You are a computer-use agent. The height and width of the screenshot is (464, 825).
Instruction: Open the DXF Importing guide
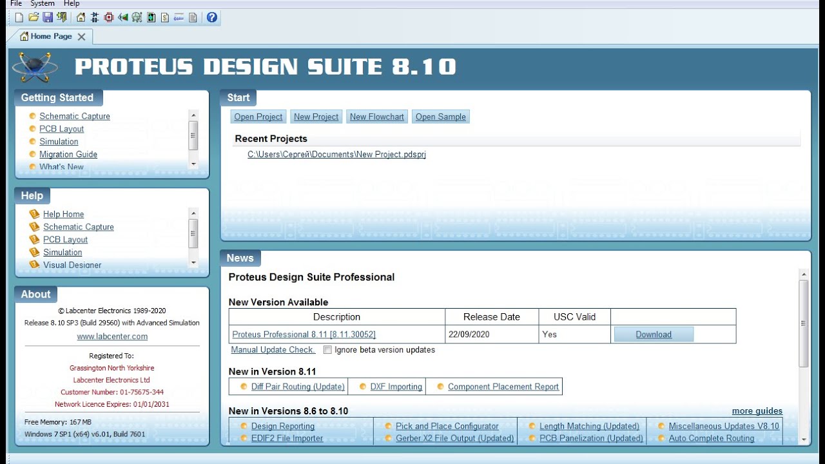click(x=396, y=387)
